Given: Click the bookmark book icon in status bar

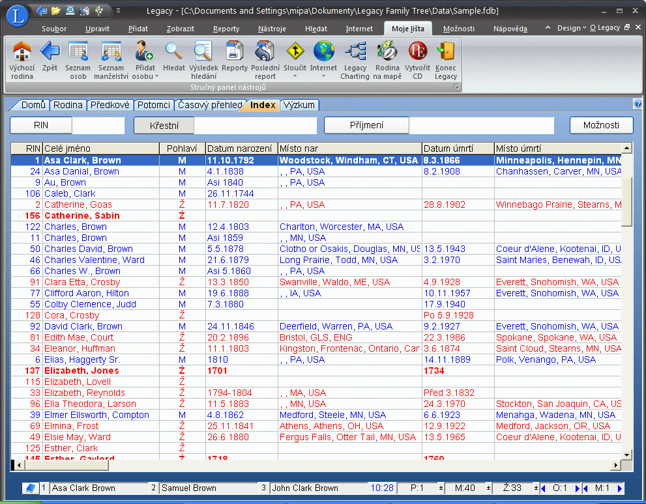Looking at the screenshot, I should pos(31,488).
